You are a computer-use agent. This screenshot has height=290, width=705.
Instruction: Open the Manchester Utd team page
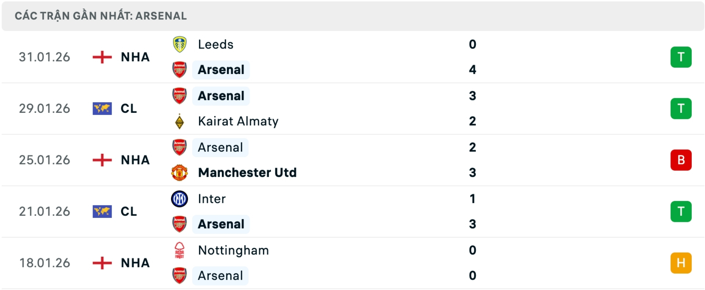tap(247, 173)
